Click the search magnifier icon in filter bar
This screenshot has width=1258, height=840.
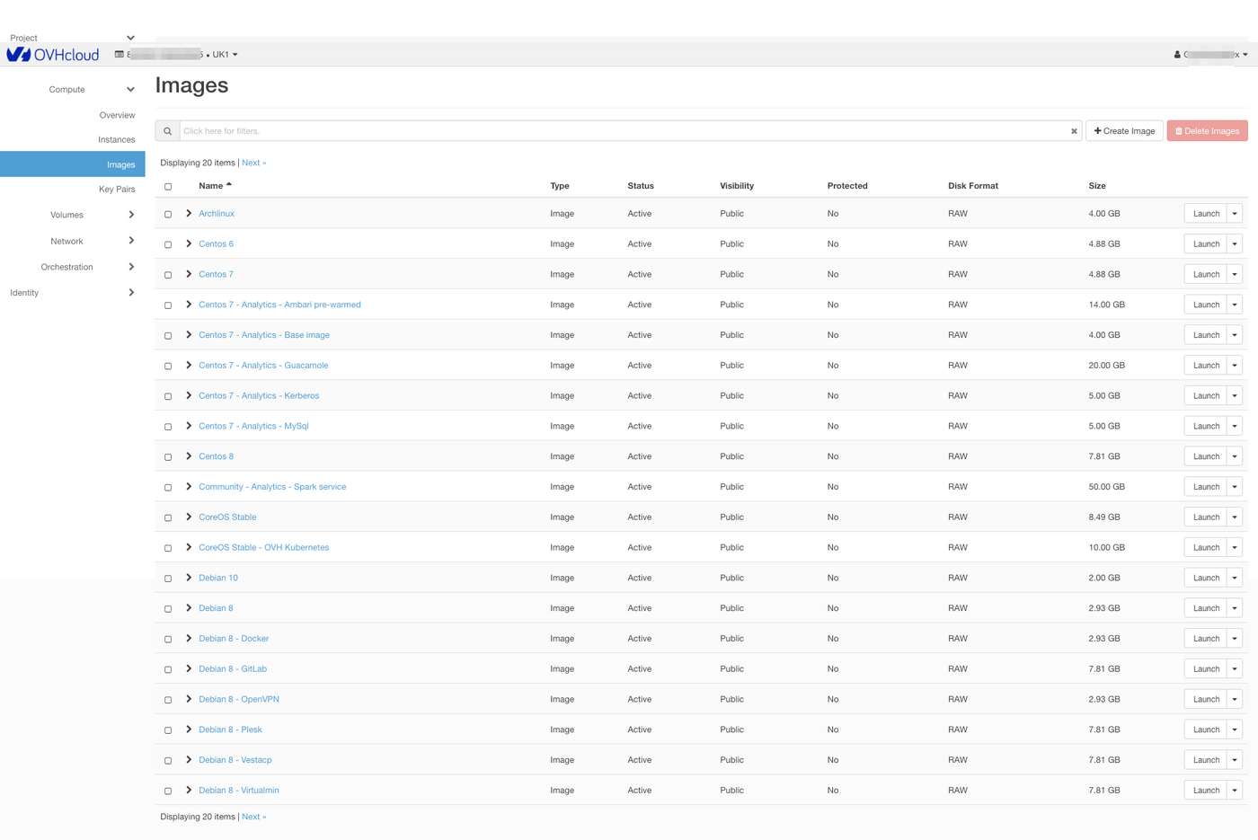point(167,131)
